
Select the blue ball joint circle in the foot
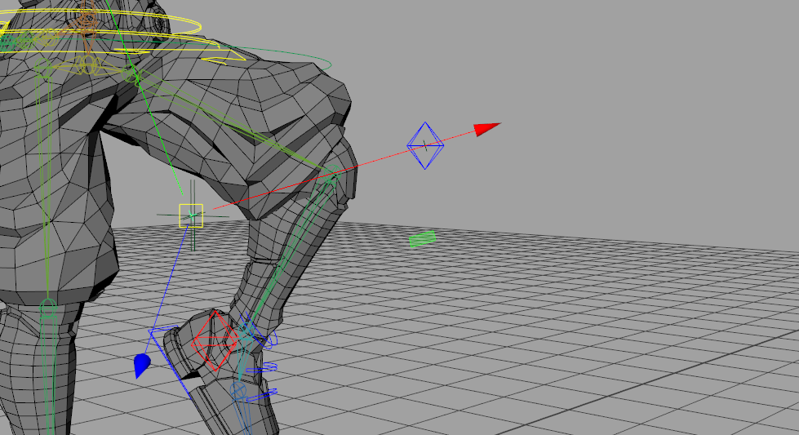click(238, 391)
